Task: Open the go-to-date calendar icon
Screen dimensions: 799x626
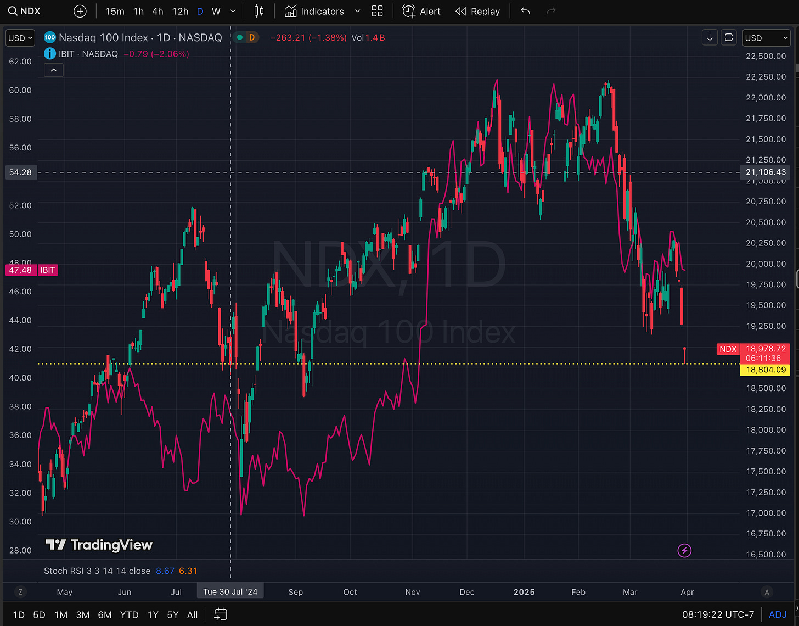Action: click(221, 614)
